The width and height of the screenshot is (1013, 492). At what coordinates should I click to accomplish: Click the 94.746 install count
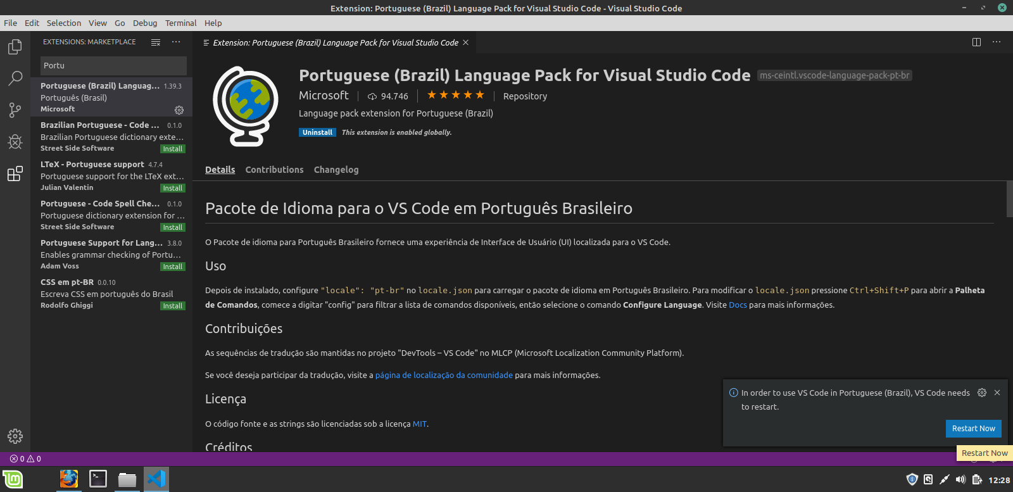click(x=388, y=96)
